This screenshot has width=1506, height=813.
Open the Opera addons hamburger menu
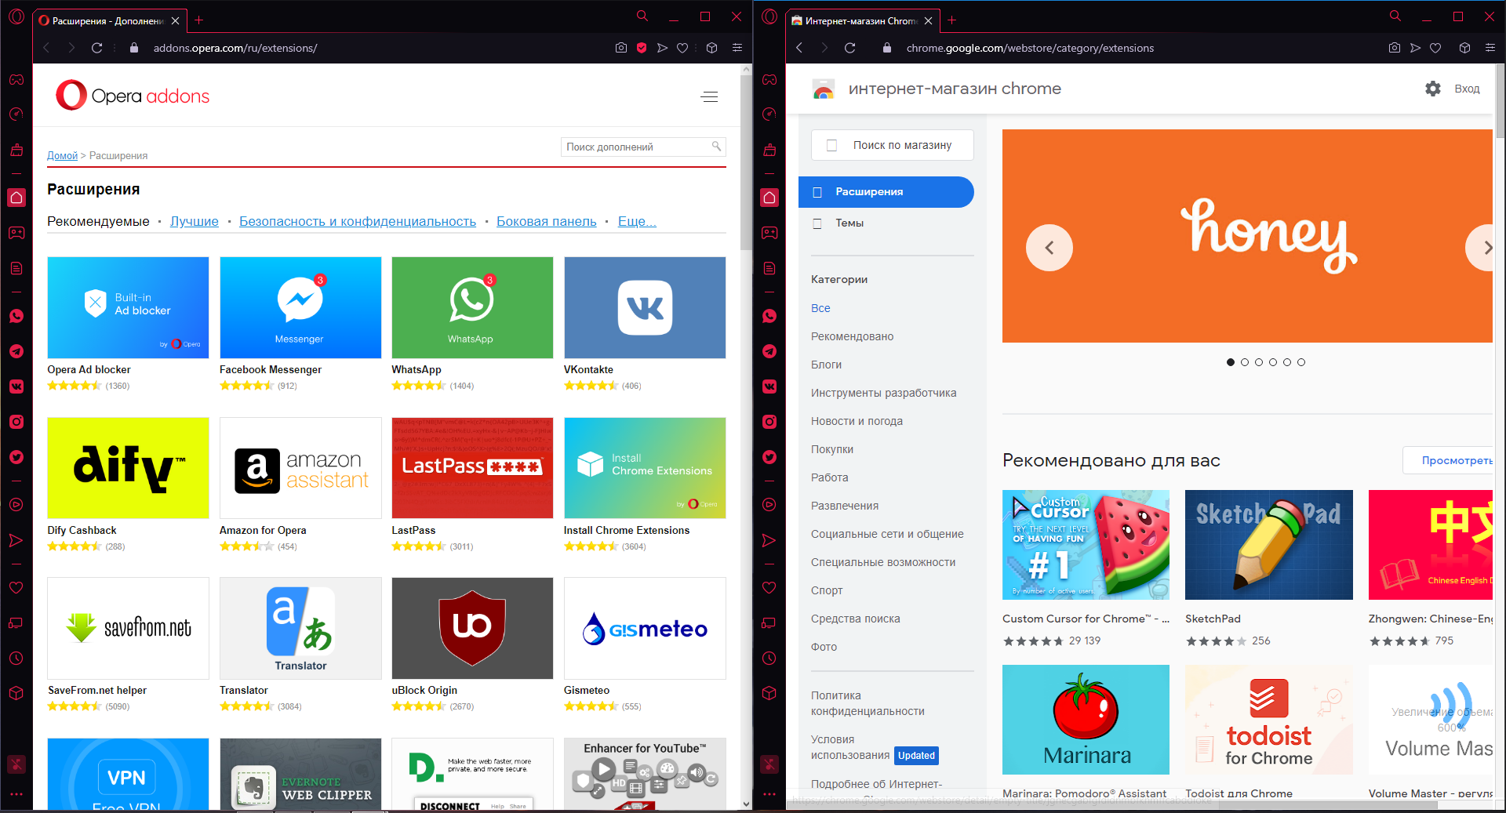point(710,96)
